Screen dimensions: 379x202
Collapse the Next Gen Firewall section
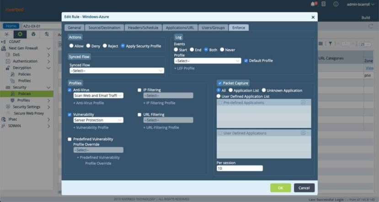[x=48, y=48]
